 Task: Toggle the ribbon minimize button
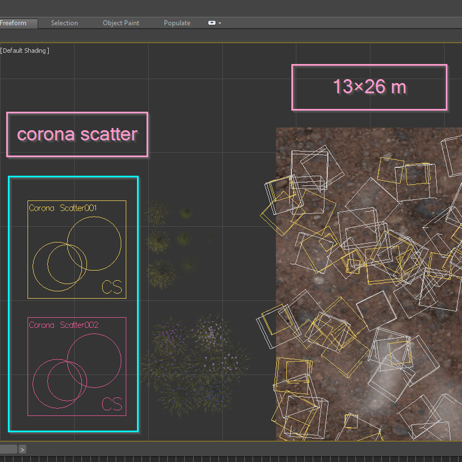pyautogui.click(x=212, y=23)
